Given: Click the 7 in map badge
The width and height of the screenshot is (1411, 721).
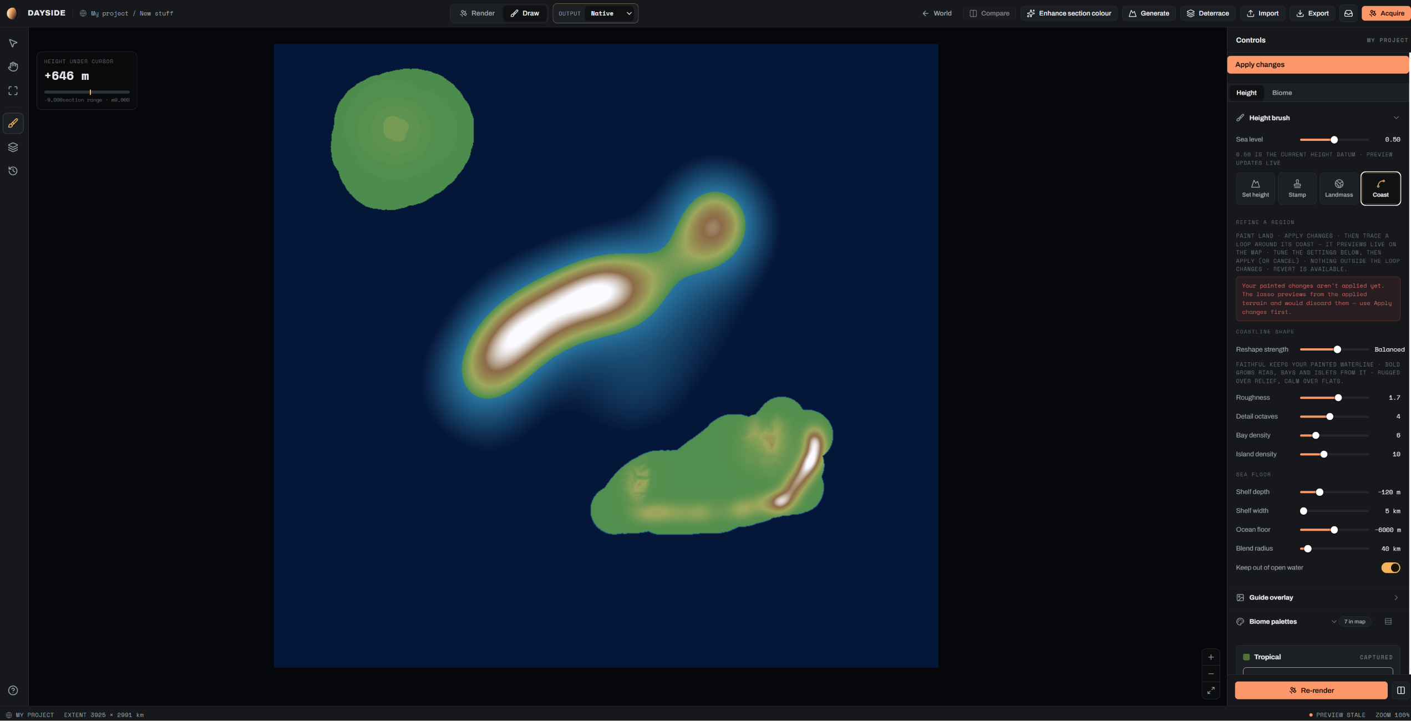Looking at the screenshot, I should pyautogui.click(x=1354, y=622).
